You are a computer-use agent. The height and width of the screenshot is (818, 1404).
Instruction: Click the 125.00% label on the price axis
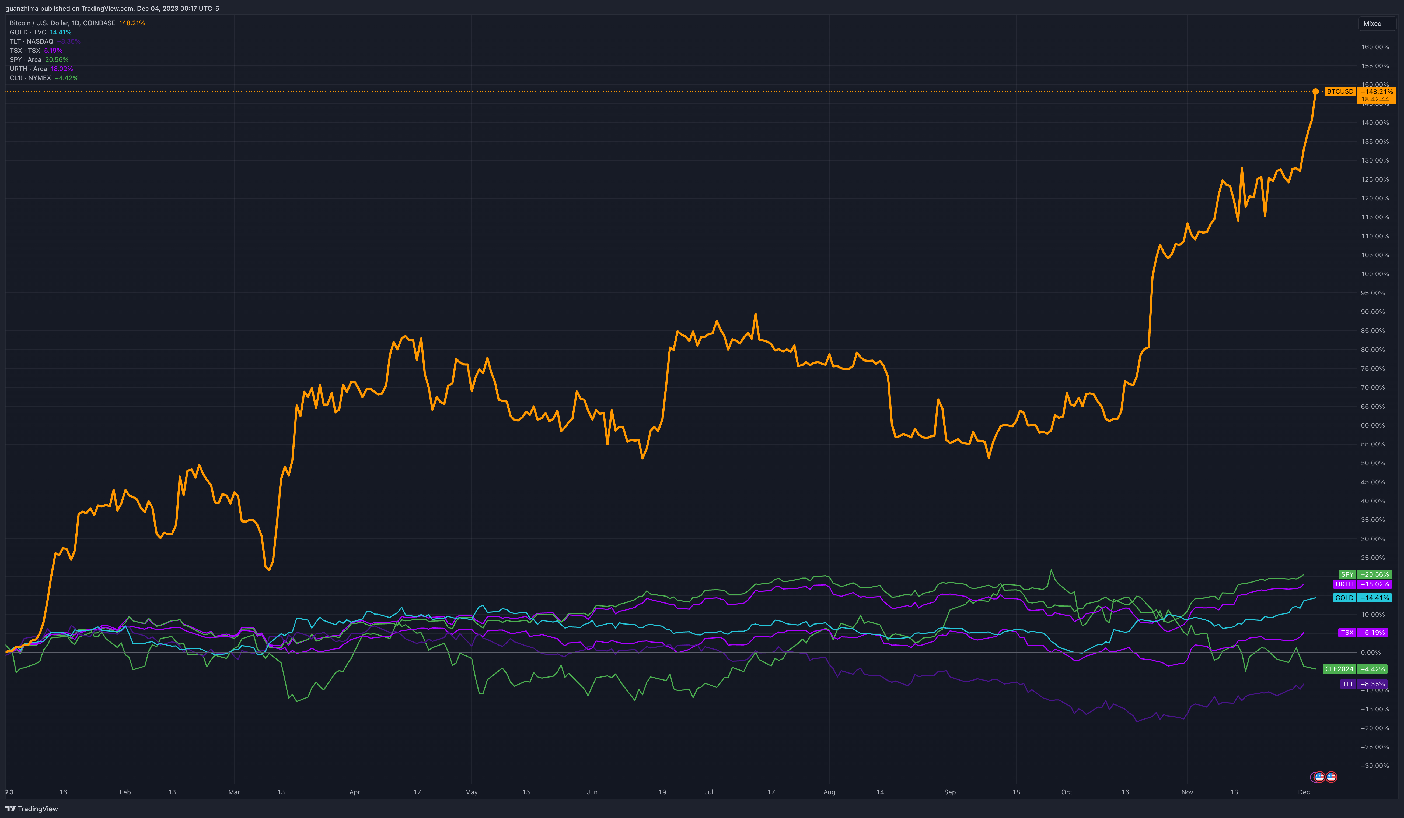tap(1375, 179)
